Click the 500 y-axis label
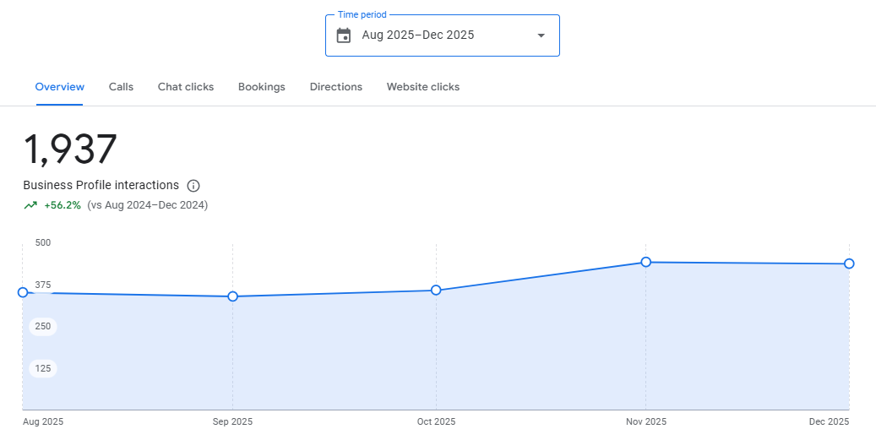 click(43, 243)
